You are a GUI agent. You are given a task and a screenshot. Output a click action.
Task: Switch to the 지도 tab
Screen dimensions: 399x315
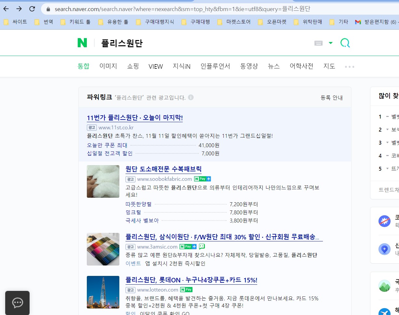[329, 66]
